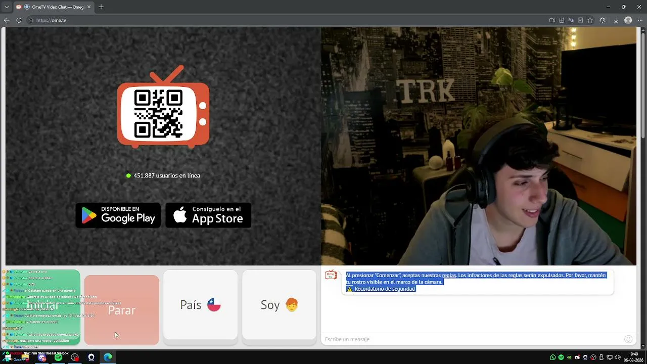Open Microsoft Edge from the taskbar

click(108, 357)
